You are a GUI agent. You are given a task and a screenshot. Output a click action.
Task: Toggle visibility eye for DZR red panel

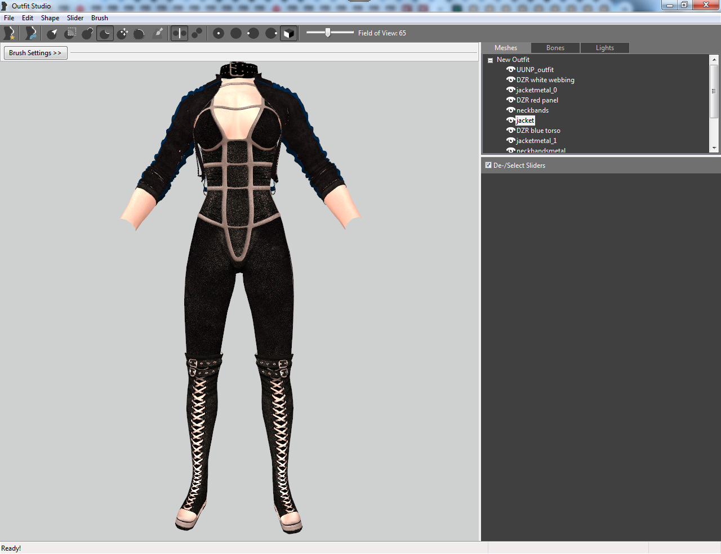[511, 100]
